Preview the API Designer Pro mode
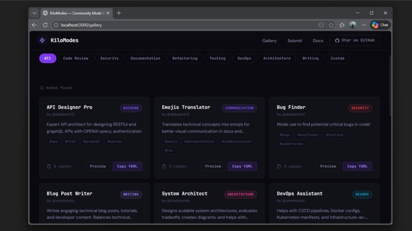This screenshot has height=231, width=412. 98,166
